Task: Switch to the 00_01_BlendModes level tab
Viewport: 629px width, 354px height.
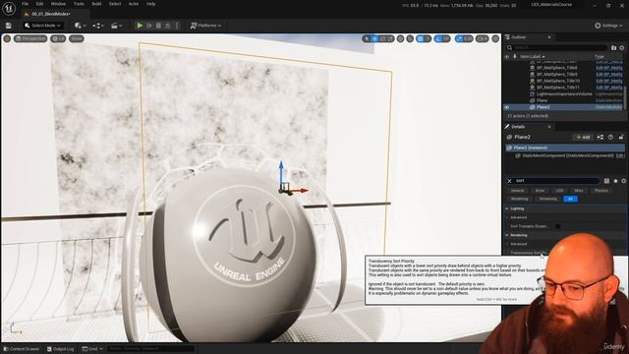Action: pyautogui.click(x=50, y=14)
